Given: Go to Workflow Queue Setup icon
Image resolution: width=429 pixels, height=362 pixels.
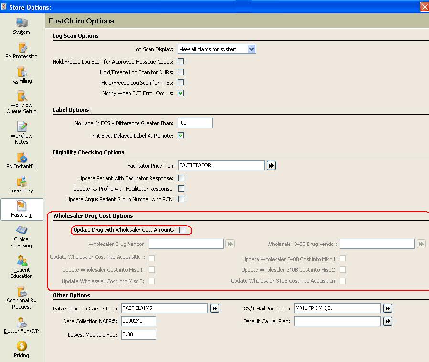Looking at the screenshot, I should [21, 96].
